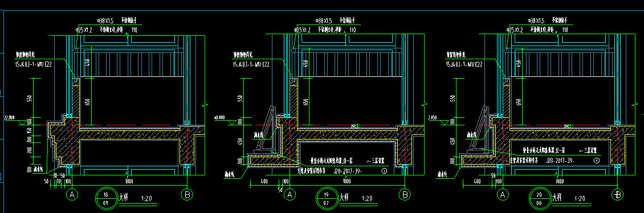Image resolution: width=644 pixels, height=213 pixels.
Task: Click the 1800 dimension in detail 18
Action: coord(129,181)
